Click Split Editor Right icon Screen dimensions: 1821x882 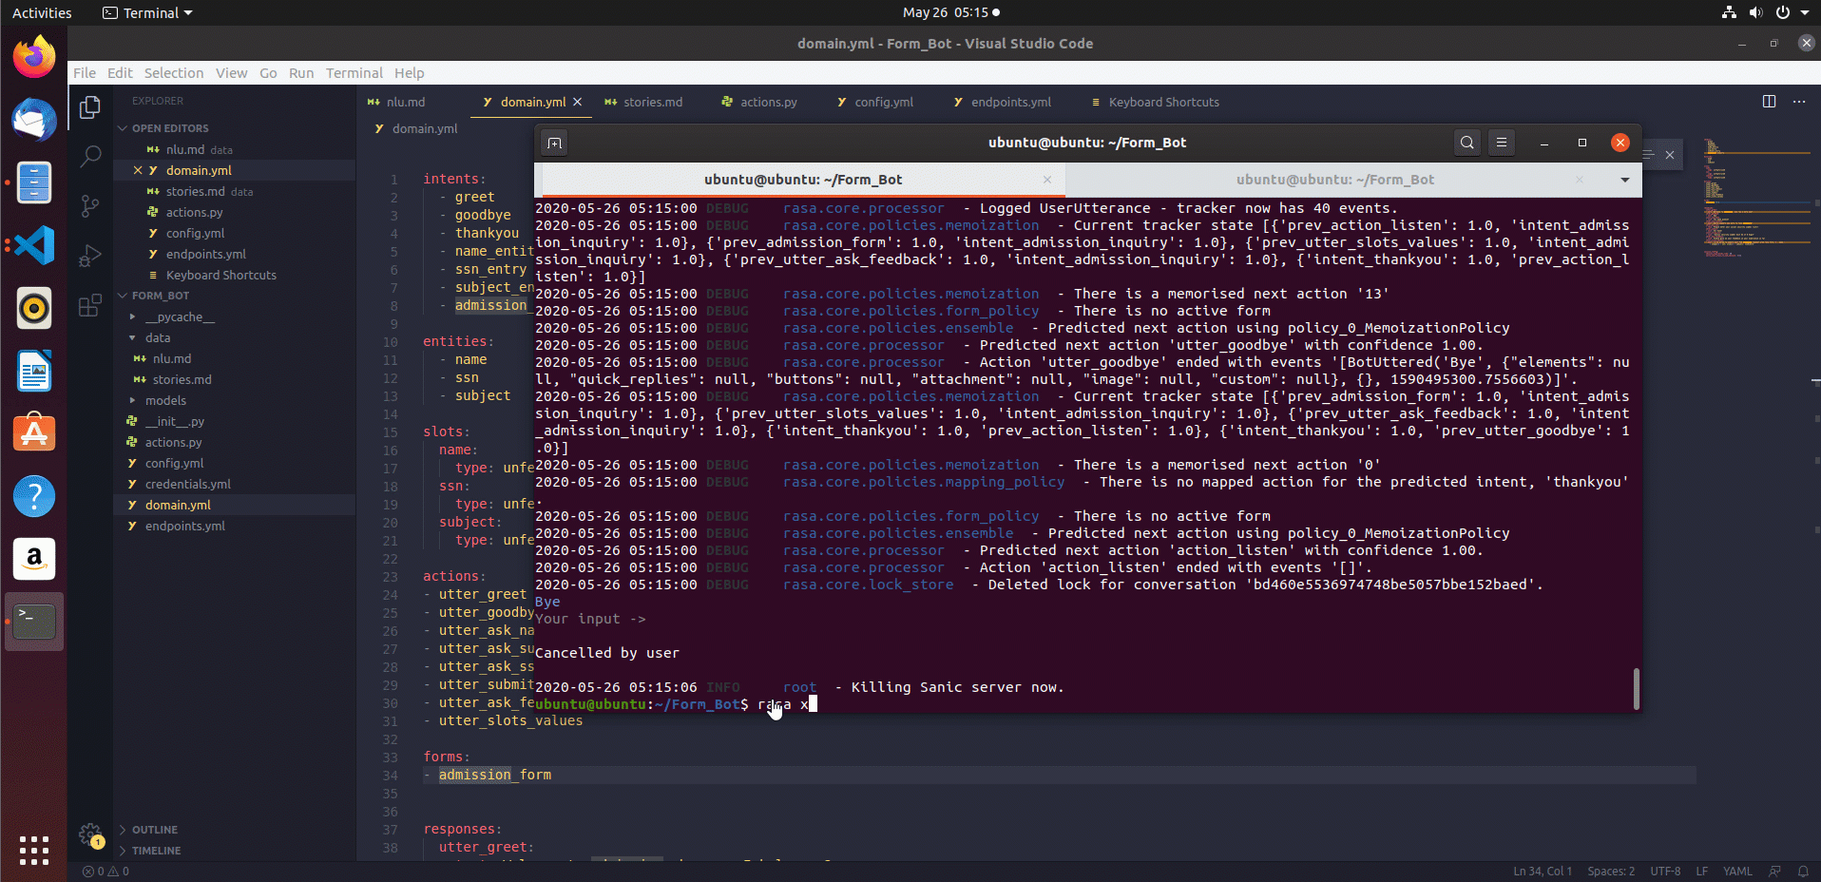click(x=1769, y=102)
